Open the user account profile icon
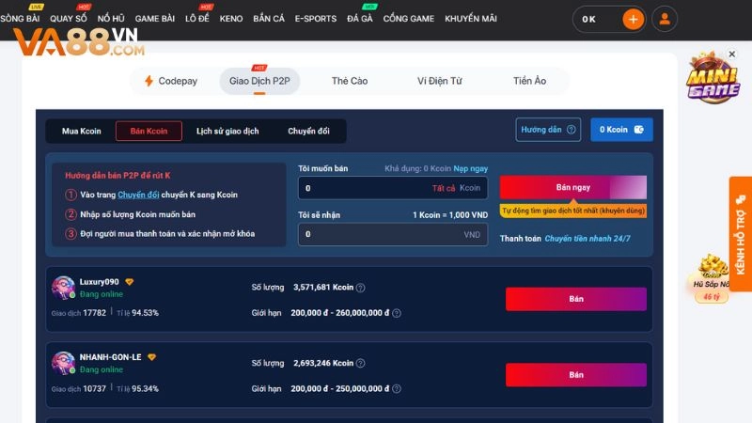Screen dimensions: 752x423 [x=665, y=19]
